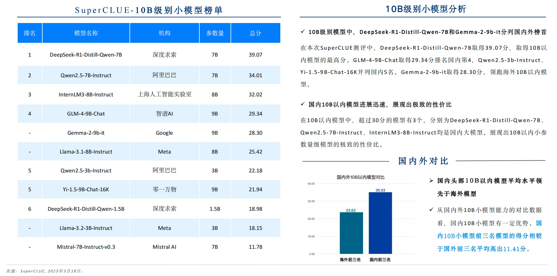Click the 参数量 column header
The image size is (557, 276).
(215, 33)
